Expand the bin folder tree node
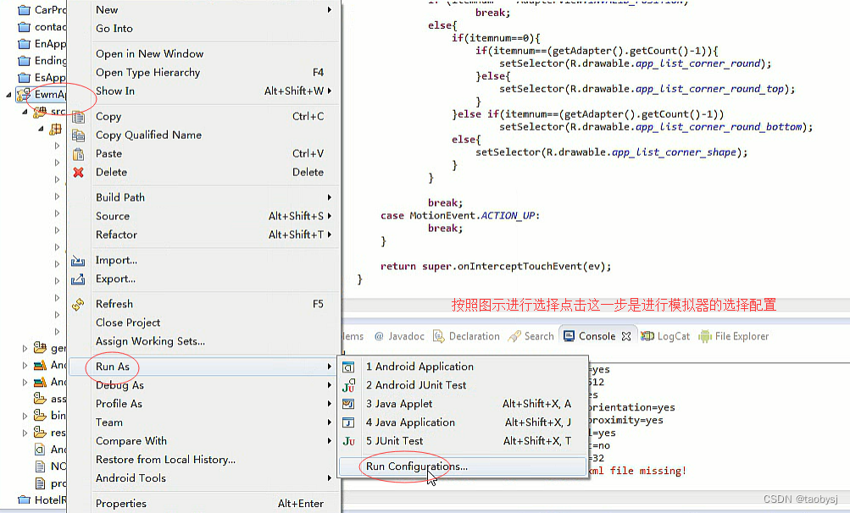The image size is (850, 513). coord(25,416)
